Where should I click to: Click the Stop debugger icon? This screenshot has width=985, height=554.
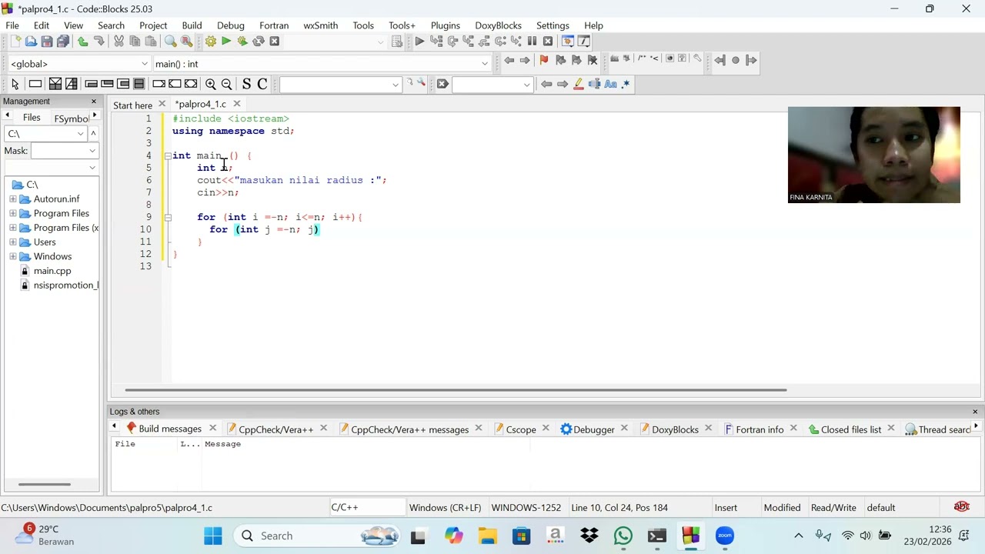(x=548, y=42)
